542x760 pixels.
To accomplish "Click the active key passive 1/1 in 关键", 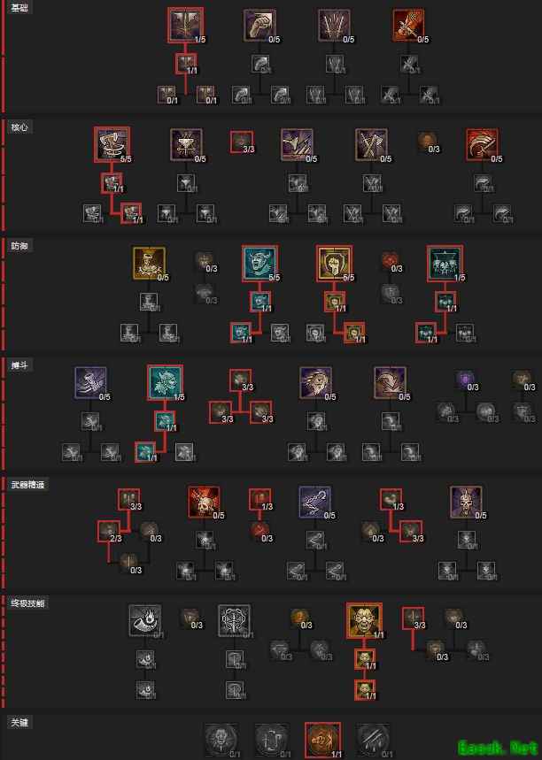I will click(x=322, y=740).
